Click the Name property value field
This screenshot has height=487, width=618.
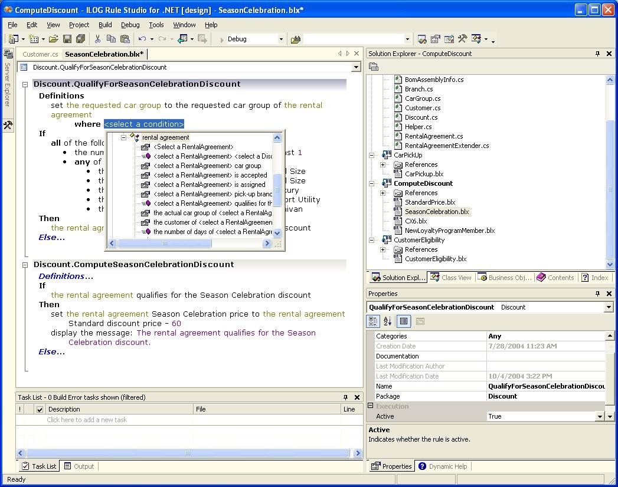[x=546, y=386]
